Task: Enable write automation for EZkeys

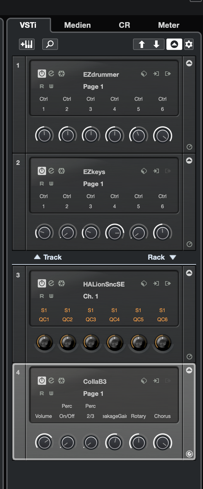Action: tap(51, 184)
